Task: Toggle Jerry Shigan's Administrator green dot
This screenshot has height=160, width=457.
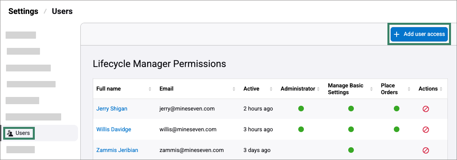Action: point(301,109)
